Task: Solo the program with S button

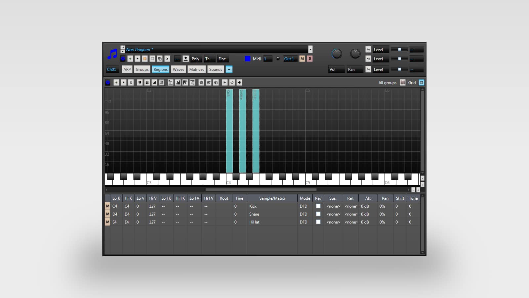Action: (x=310, y=59)
